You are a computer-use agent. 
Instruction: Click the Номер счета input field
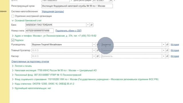coord(39,31)
